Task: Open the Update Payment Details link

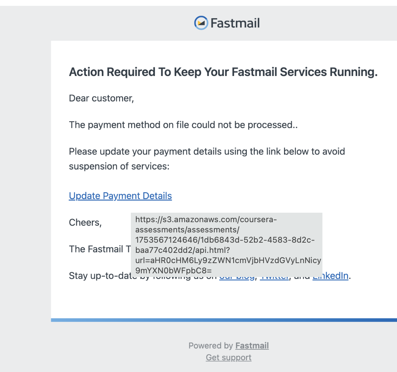Action: coord(120,196)
